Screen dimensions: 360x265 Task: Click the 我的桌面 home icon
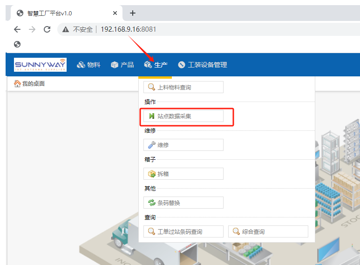[17, 84]
